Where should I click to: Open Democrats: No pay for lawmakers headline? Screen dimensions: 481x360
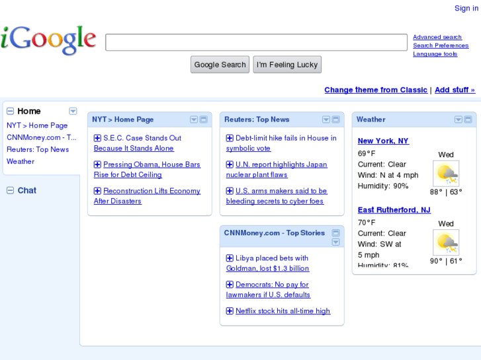[269, 289]
